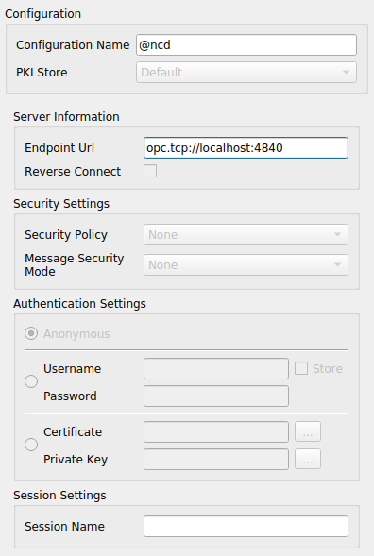Click the Message Security Mode dropdown arrow
The height and width of the screenshot is (556, 374).
coord(337,264)
